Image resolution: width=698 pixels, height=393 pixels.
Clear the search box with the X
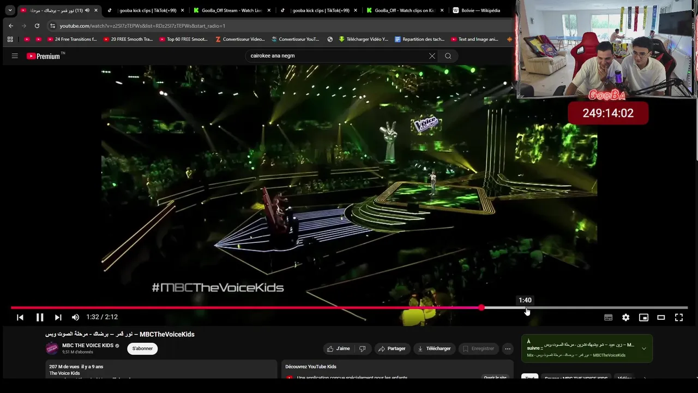coord(432,56)
